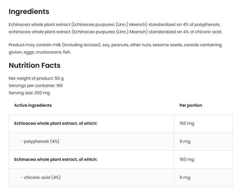The image size is (243, 196).
Task: Click the 'Active ingredients' column header
Action: click(33, 105)
